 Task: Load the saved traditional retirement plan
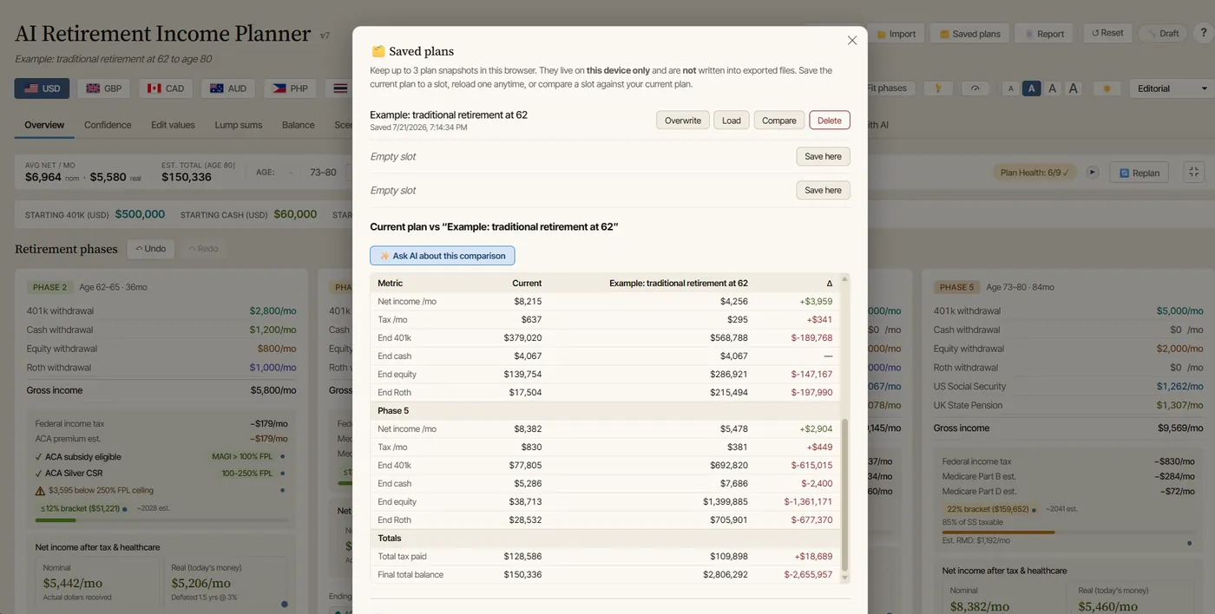[x=732, y=121]
